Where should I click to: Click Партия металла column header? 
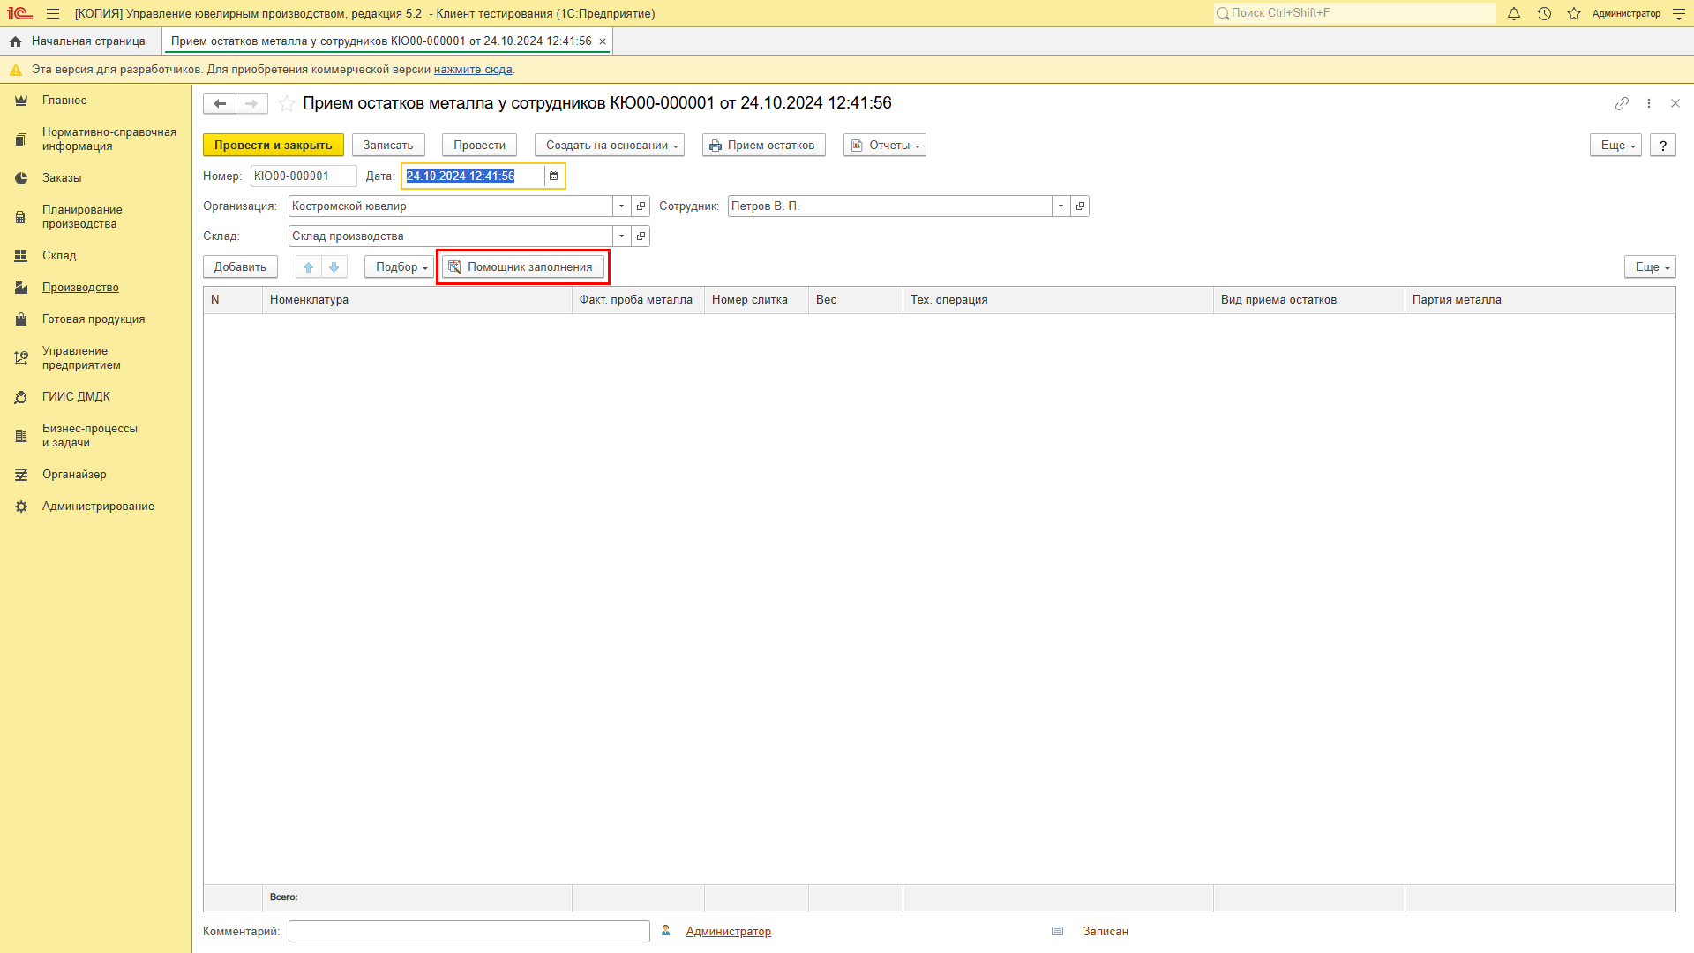click(1540, 300)
